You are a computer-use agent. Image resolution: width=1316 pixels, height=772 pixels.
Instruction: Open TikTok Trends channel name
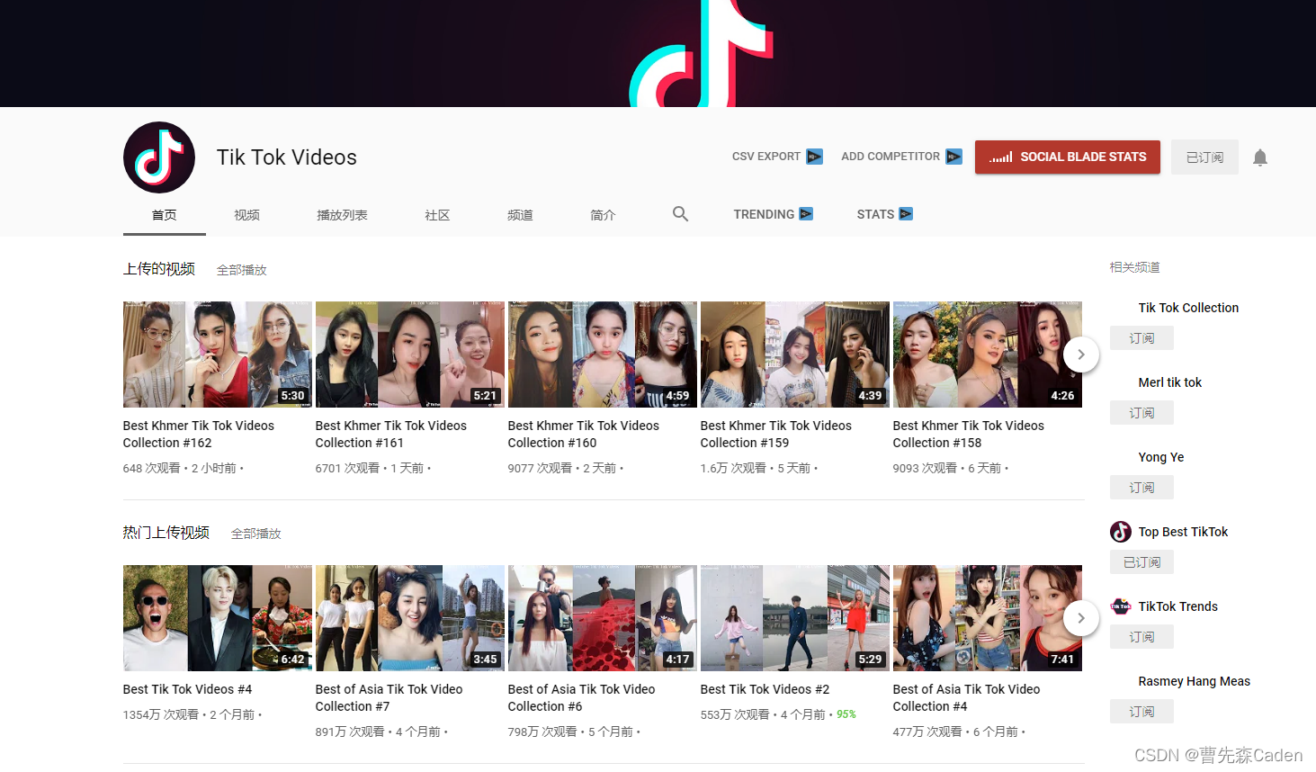coord(1177,606)
